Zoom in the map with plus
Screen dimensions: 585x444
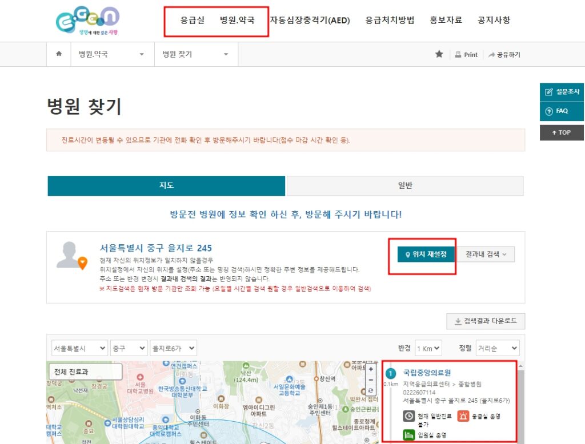[x=370, y=369]
